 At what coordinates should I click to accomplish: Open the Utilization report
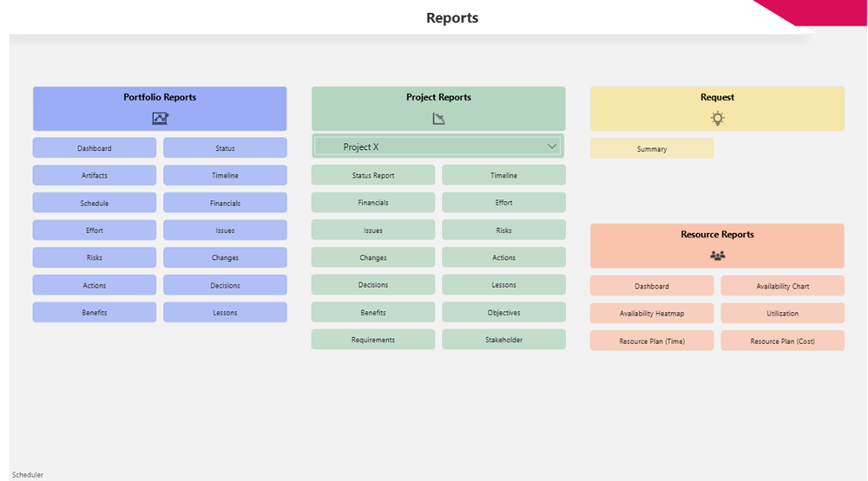coord(782,313)
